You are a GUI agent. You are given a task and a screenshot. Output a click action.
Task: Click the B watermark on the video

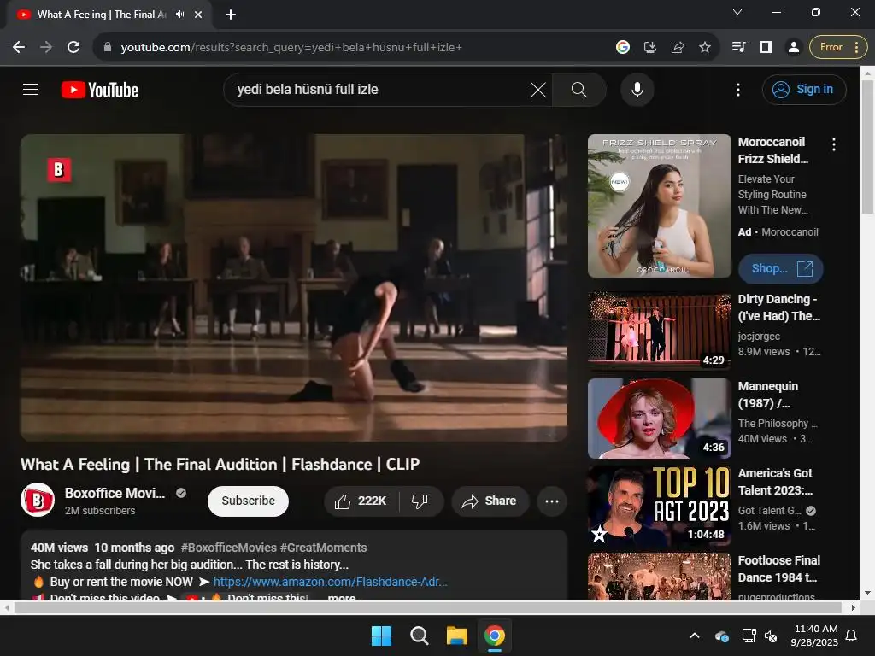[x=59, y=170]
